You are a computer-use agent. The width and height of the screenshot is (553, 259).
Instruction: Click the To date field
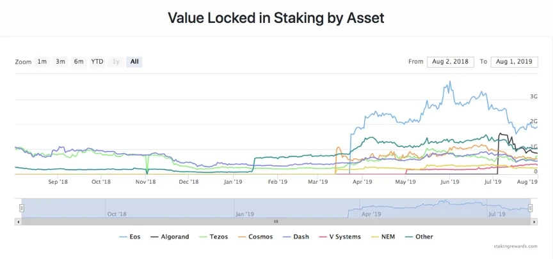(x=514, y=62)
